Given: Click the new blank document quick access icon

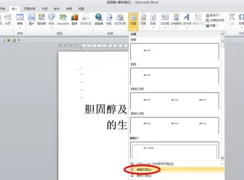Looking at the screenshot, I should click(x=3, y=40).
